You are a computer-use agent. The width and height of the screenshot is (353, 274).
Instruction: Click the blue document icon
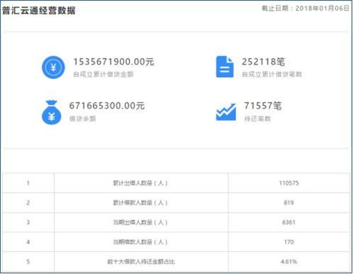(225, 67)
